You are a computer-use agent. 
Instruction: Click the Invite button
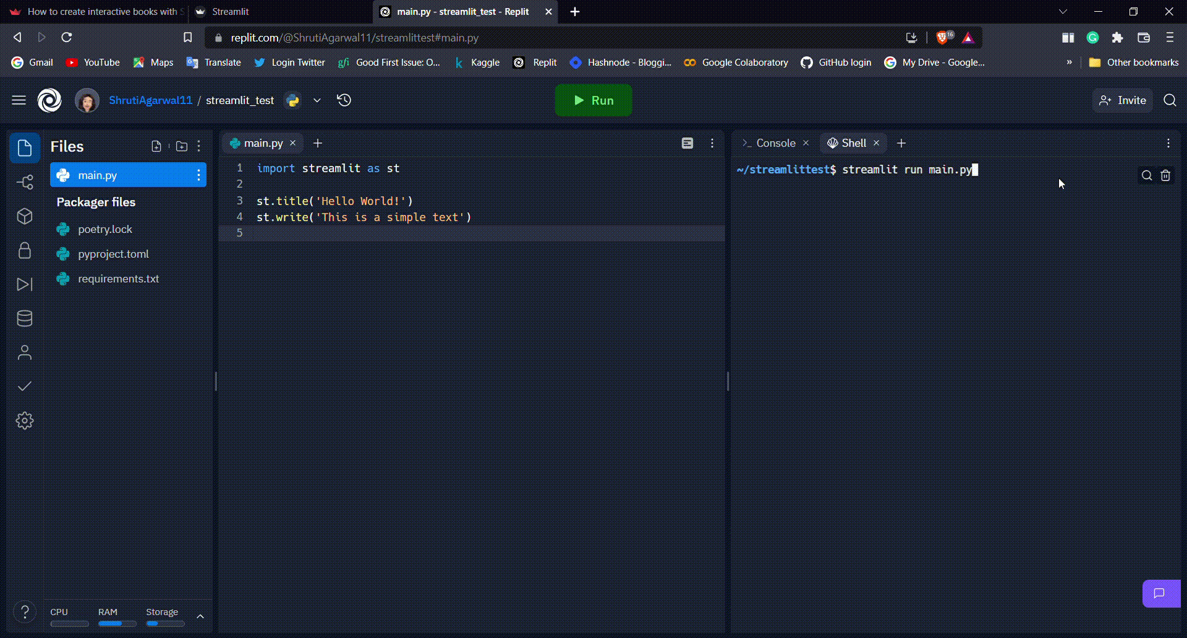1123,100
